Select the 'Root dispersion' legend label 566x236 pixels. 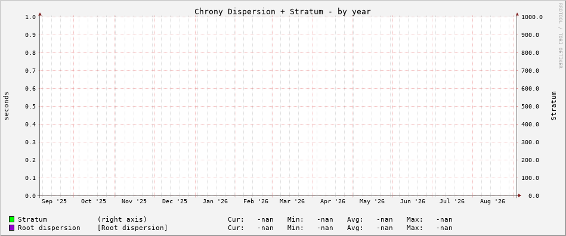click(x=49, y=228)
